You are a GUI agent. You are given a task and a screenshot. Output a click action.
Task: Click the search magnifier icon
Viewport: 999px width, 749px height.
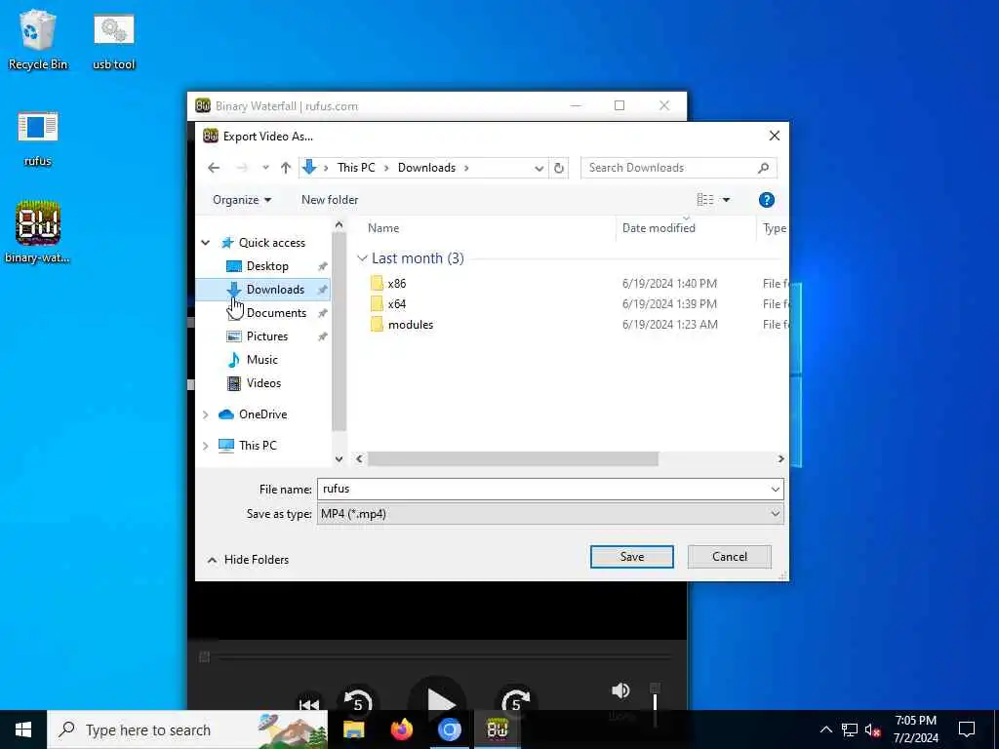pyautogui.click(x=763, y=168)
